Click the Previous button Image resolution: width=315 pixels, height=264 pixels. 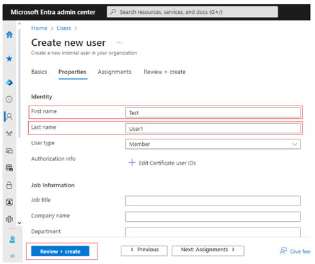point(144,251)
